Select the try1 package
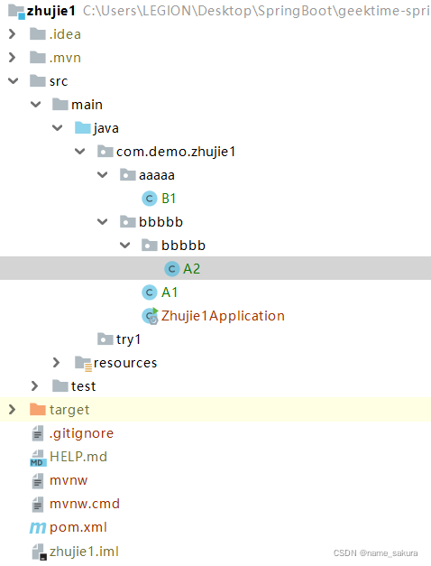431x566 pixels. coord(128,339)
